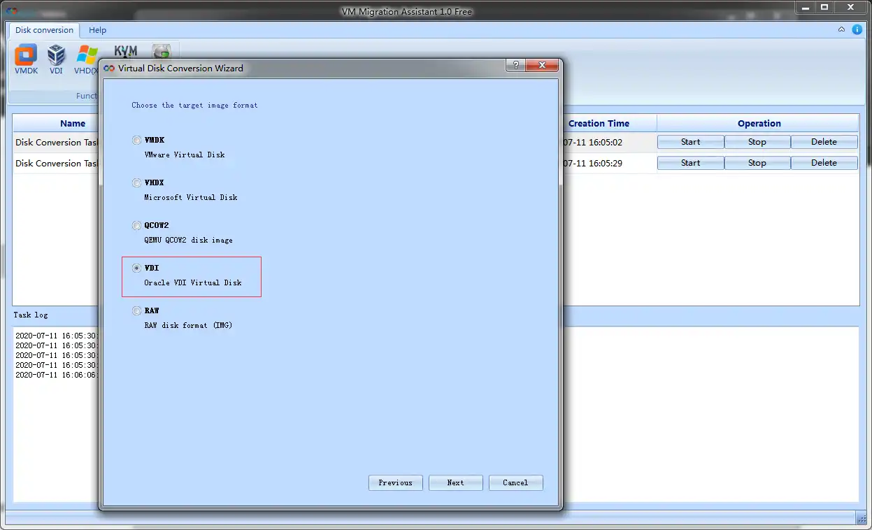The height and width of the screenshot is (530, 872).
Task: Click the Creation Time column header
Action: tap(599, 124)
